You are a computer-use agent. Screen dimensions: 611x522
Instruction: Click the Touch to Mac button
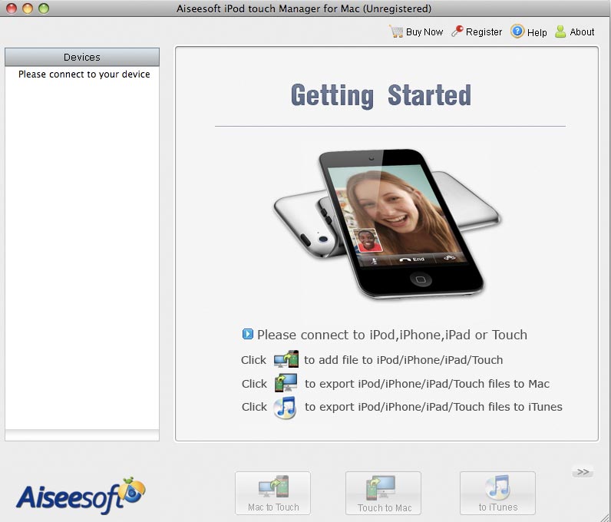coord(383,493)
